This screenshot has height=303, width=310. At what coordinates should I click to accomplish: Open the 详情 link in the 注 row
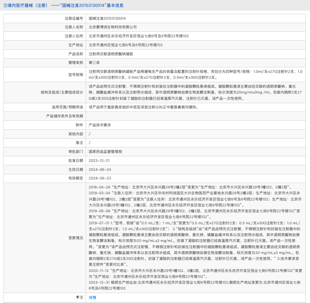[x=92, y=297]
